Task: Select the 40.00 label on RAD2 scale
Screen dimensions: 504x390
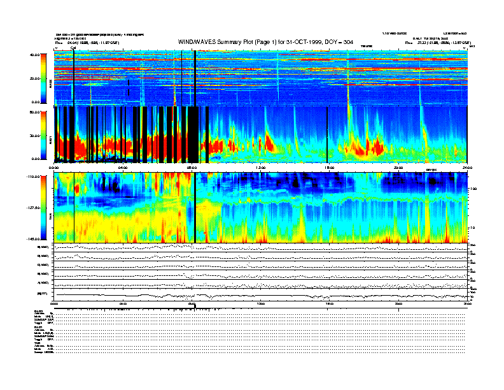Action: (x=35, y=55)
